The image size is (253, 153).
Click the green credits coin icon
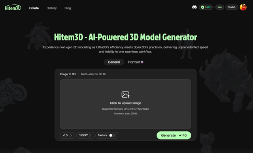point(202,7)
